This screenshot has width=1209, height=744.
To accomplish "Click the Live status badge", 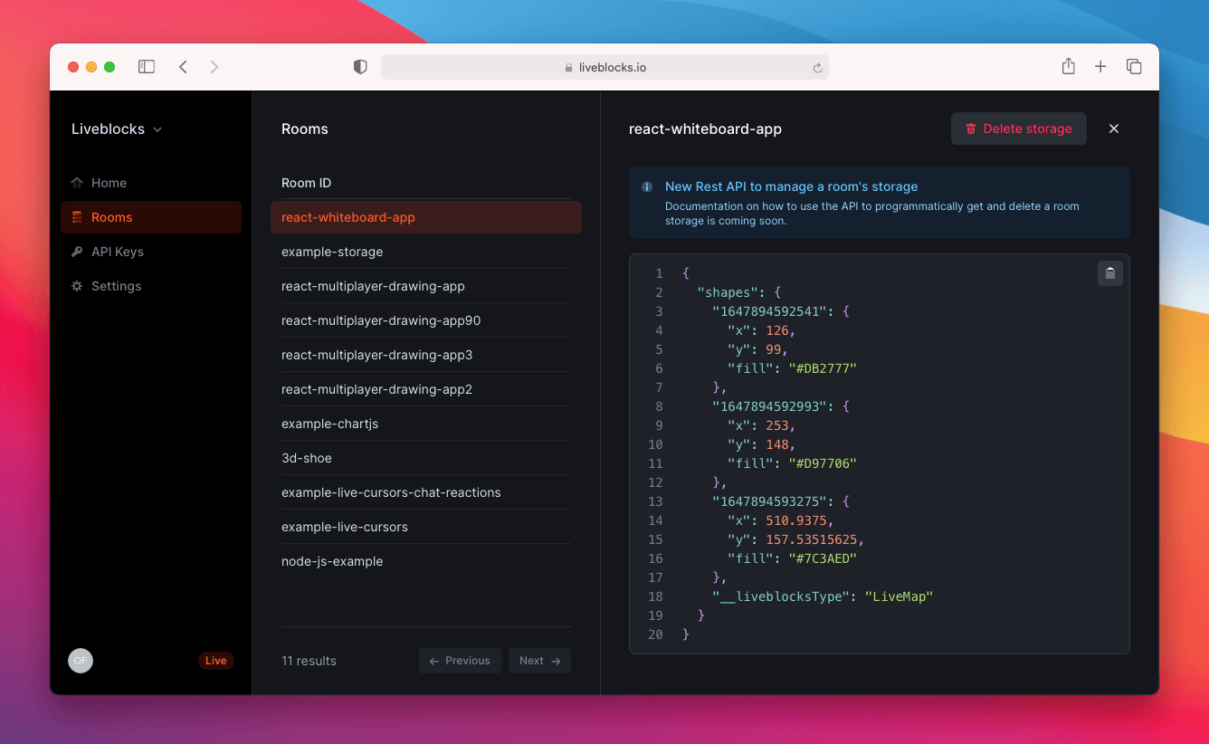I will tap(215, 660).
